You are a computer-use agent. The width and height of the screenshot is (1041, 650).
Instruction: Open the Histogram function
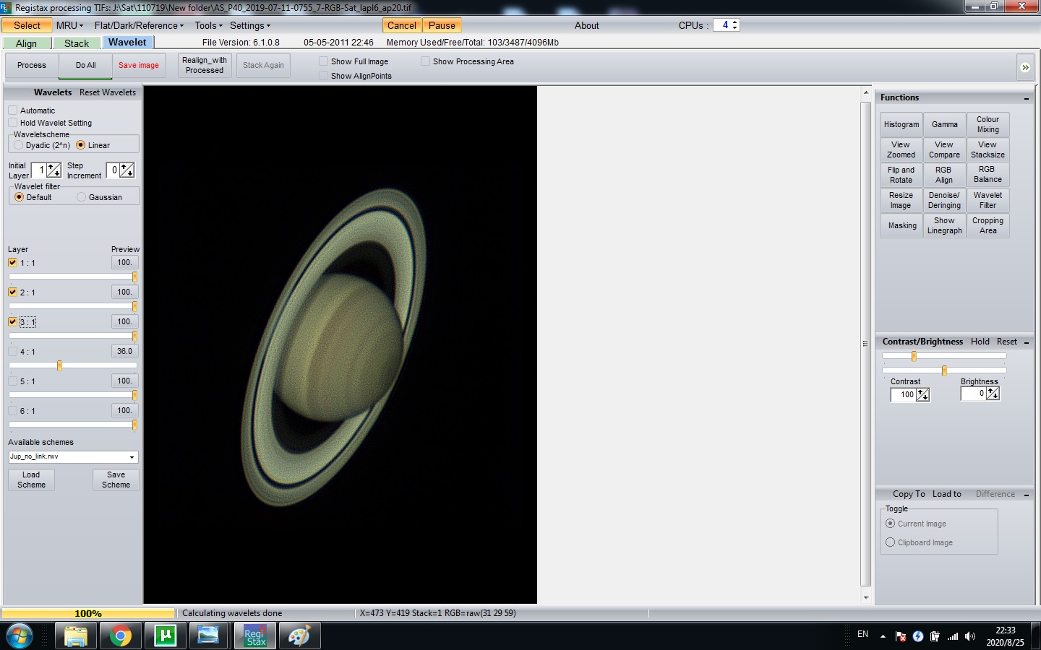tap(901, 125)
